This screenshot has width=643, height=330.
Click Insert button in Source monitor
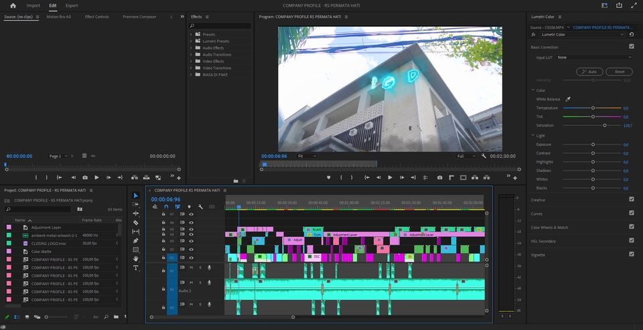pos(135,177)
